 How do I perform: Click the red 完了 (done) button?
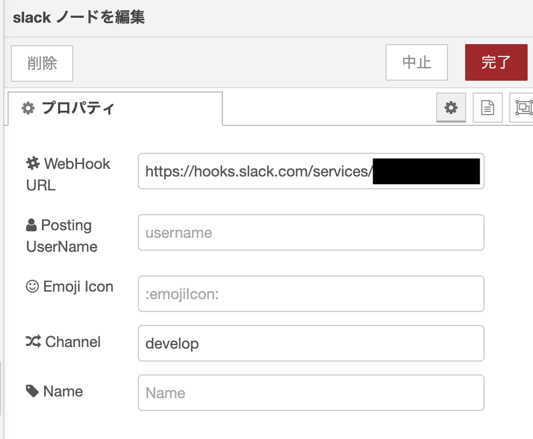(x=496, y=62)
